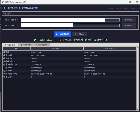Select the 시작 주소 row label

tap(7, 68)
